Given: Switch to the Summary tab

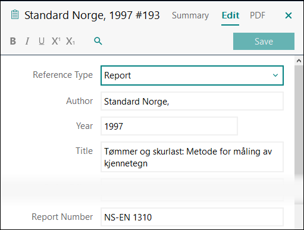Looking at the screenshot, I should (x=190, y=15).
